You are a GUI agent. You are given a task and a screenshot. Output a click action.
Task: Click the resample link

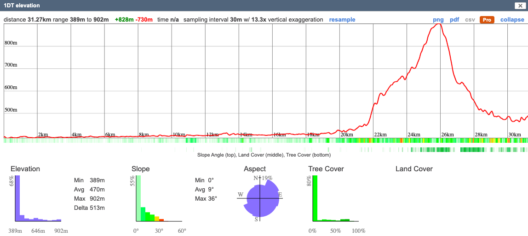(342, 20)
